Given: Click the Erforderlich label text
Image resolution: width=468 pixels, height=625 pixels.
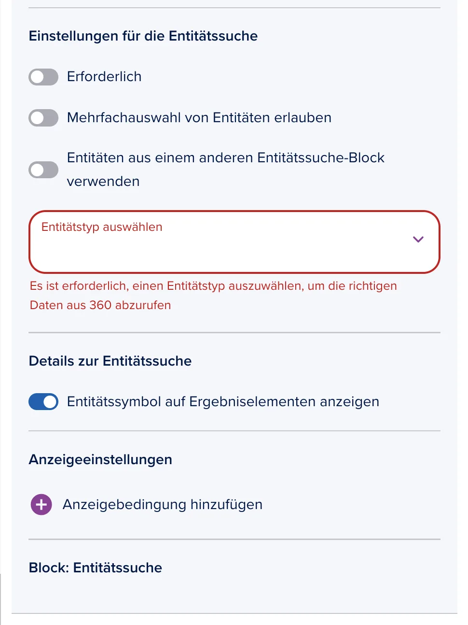Looking at the screenshot, I should coord(104,77).
